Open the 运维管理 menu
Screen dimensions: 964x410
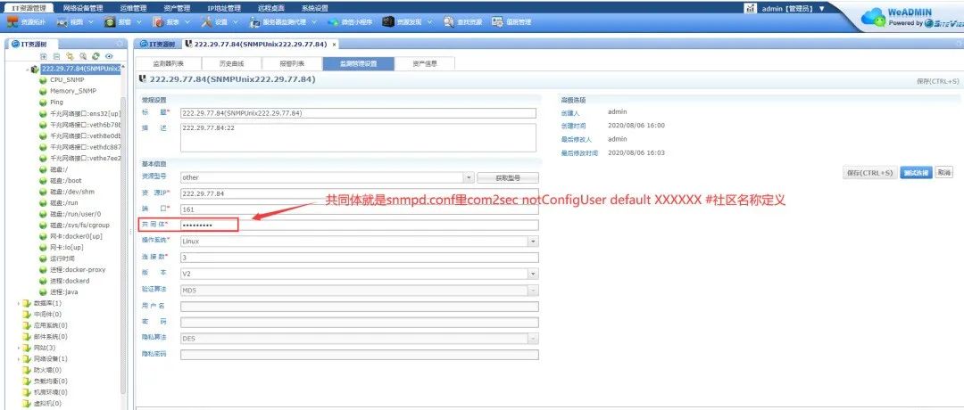coord(133,9)
